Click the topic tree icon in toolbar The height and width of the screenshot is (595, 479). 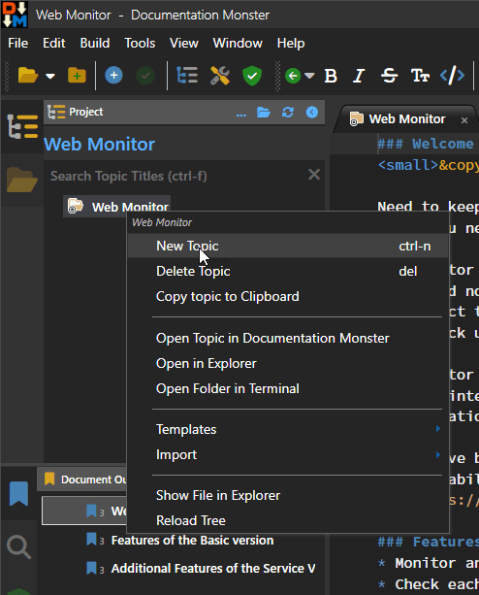[x=187, y=75]
